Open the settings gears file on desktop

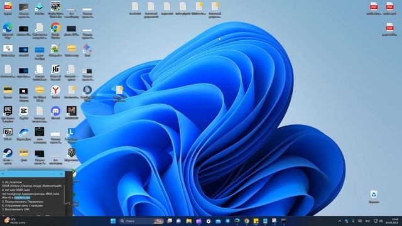8,48
